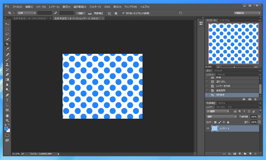Image resolution: width=266 pixels, height=160 pixels.
Task: Open the フィルター(T) menu
Action: coord(95,7)
